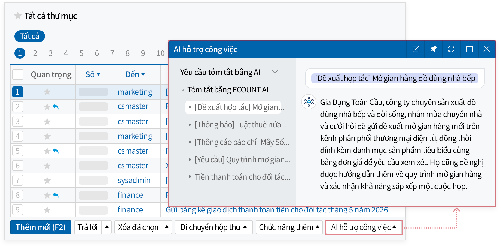Open the Xóa đã chọn arrow menu
This screenshot has width=500, height=246.
(166, 227)
